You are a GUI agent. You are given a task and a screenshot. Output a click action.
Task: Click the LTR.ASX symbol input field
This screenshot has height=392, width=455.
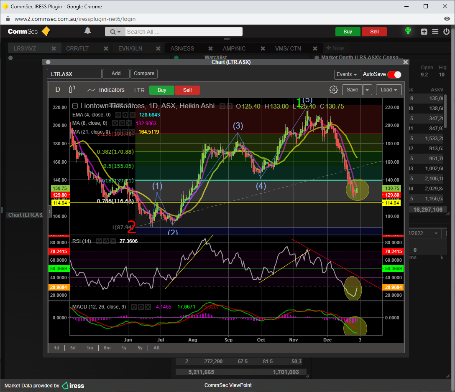(74, 74)
